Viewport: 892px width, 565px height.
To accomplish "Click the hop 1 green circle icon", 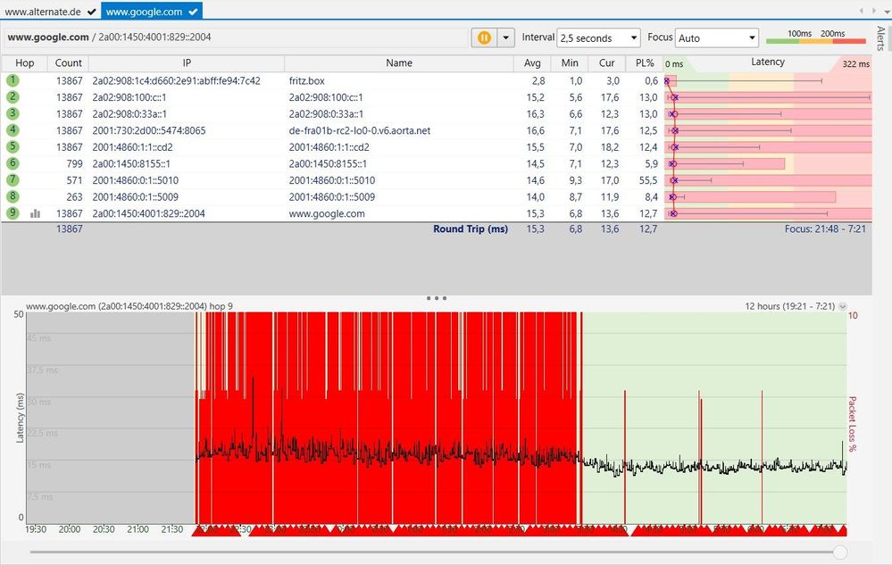I will coord(13,80).
